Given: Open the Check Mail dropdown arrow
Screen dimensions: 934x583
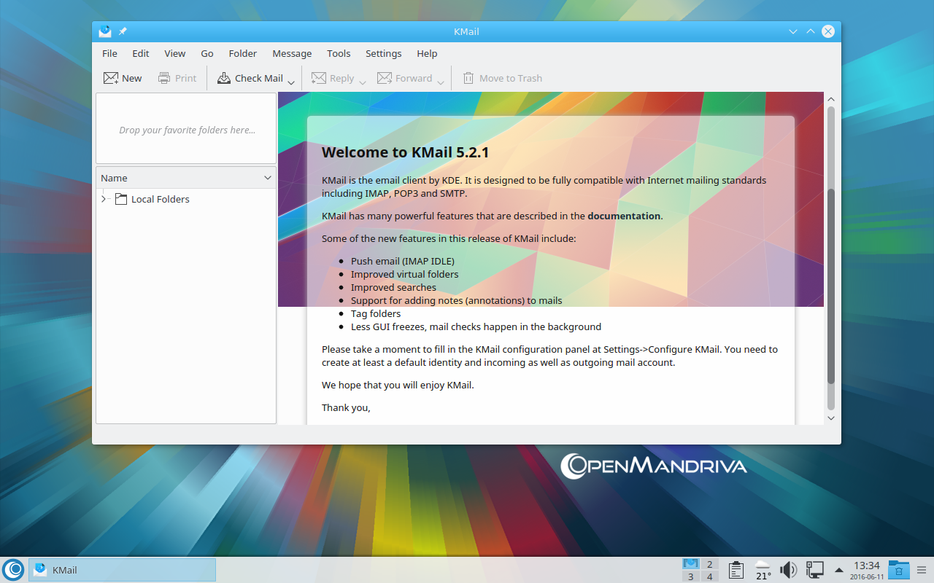Looking at the screenshot, I should coord(291,82).
